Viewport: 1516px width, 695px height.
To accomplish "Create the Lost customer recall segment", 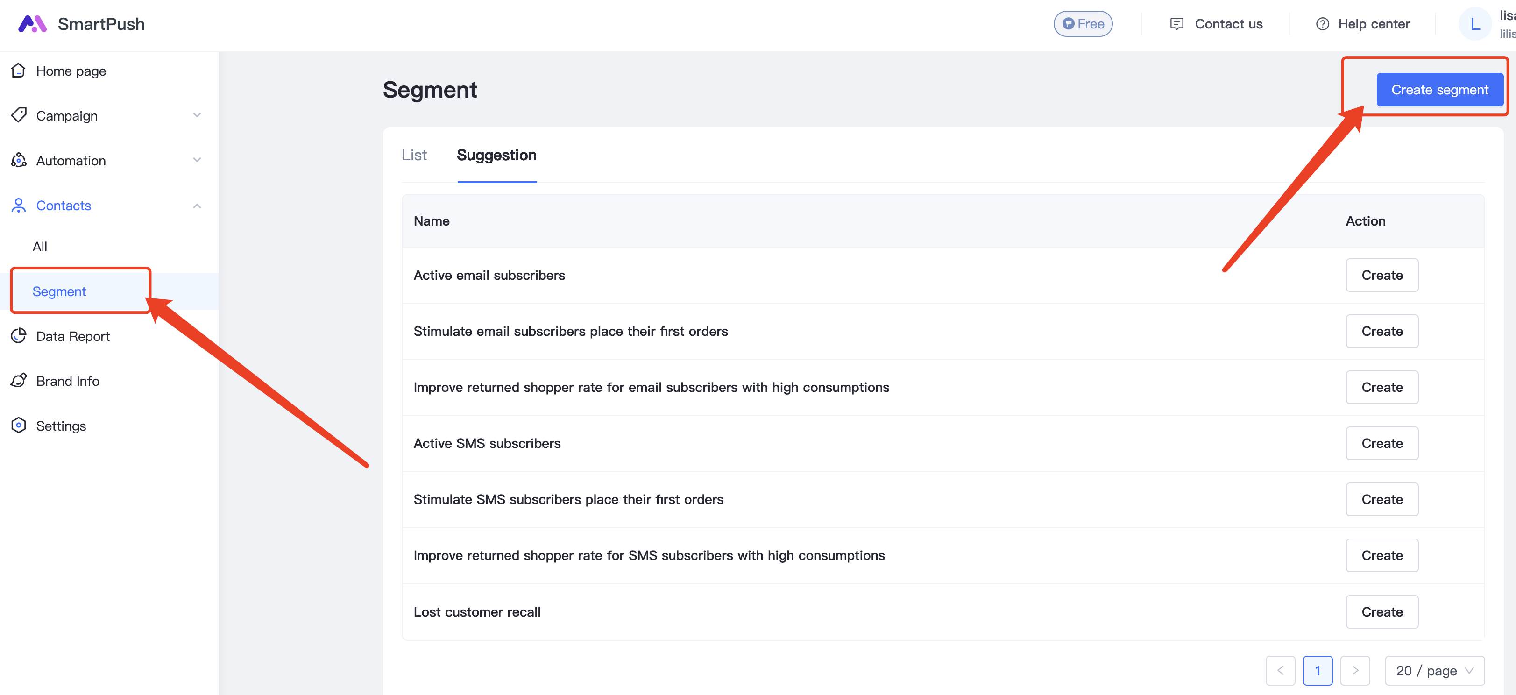I will [1381, 611].
